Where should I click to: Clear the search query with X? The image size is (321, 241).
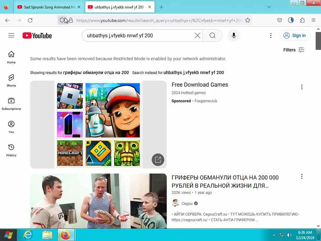click(197, 35)
